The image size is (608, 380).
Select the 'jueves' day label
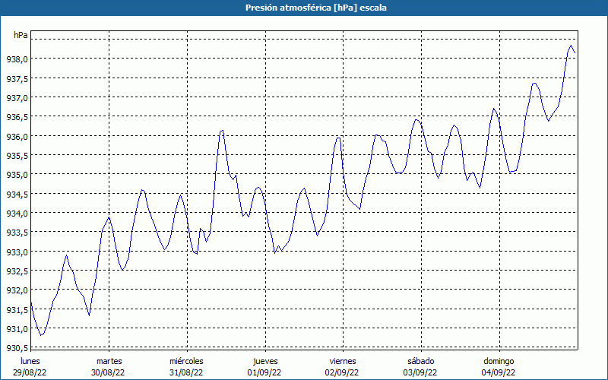pyautogui.click(x=265, y=362)
